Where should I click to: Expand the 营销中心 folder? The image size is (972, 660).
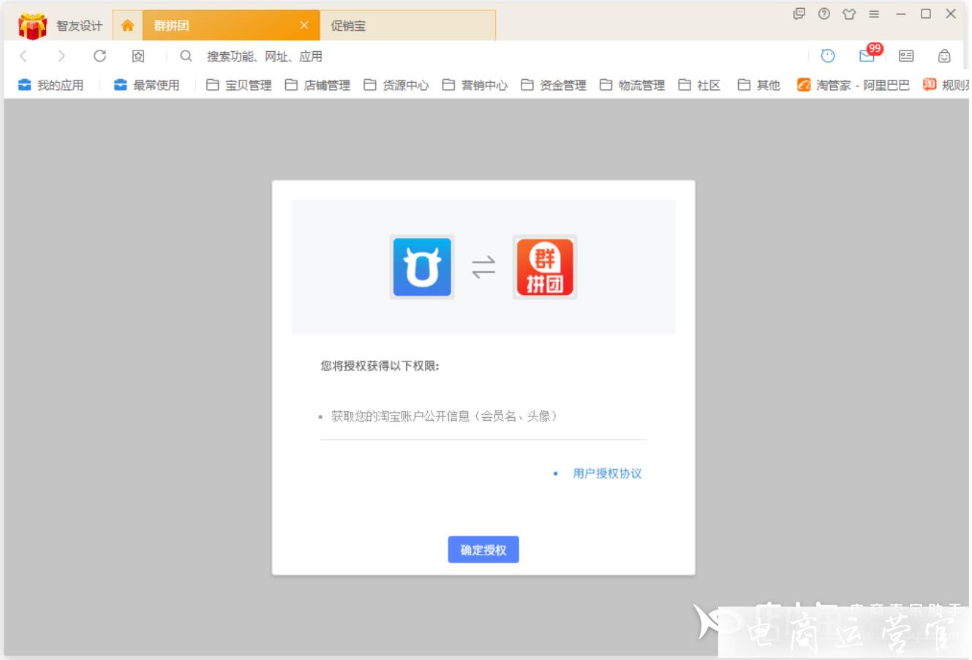(x=475, y=85)
